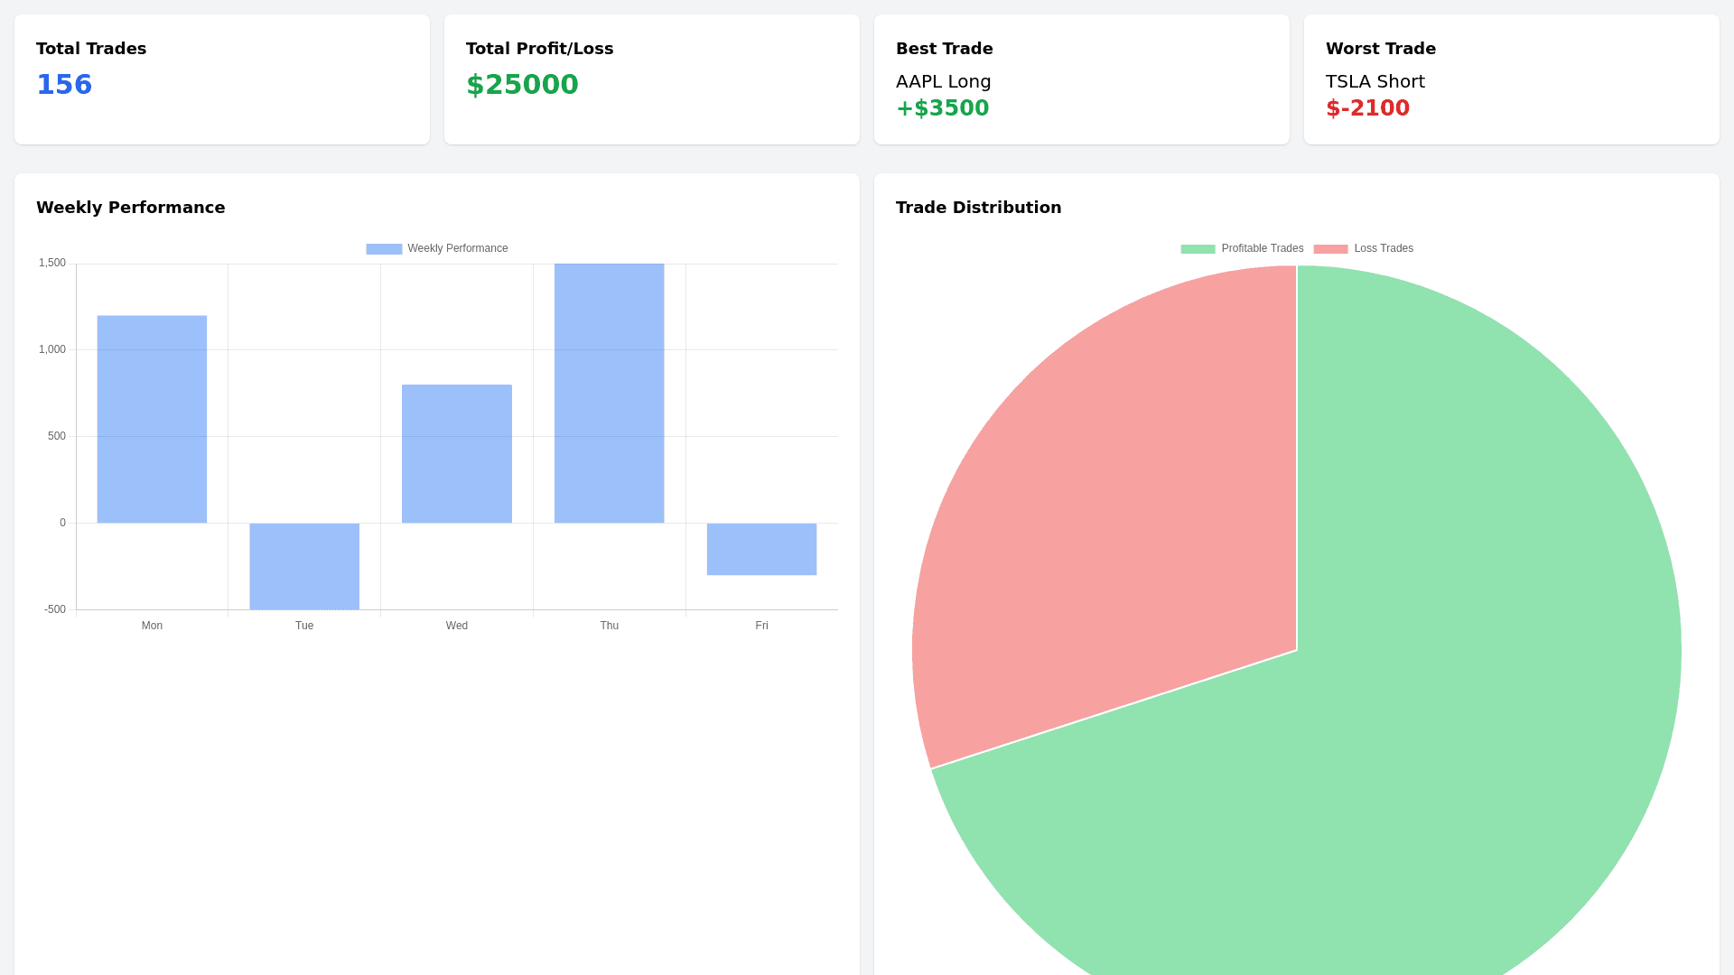Click the red Loss Trades legend swatch

1330,249
